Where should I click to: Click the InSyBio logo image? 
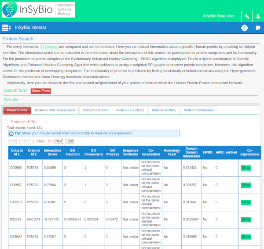click(38, 9)
